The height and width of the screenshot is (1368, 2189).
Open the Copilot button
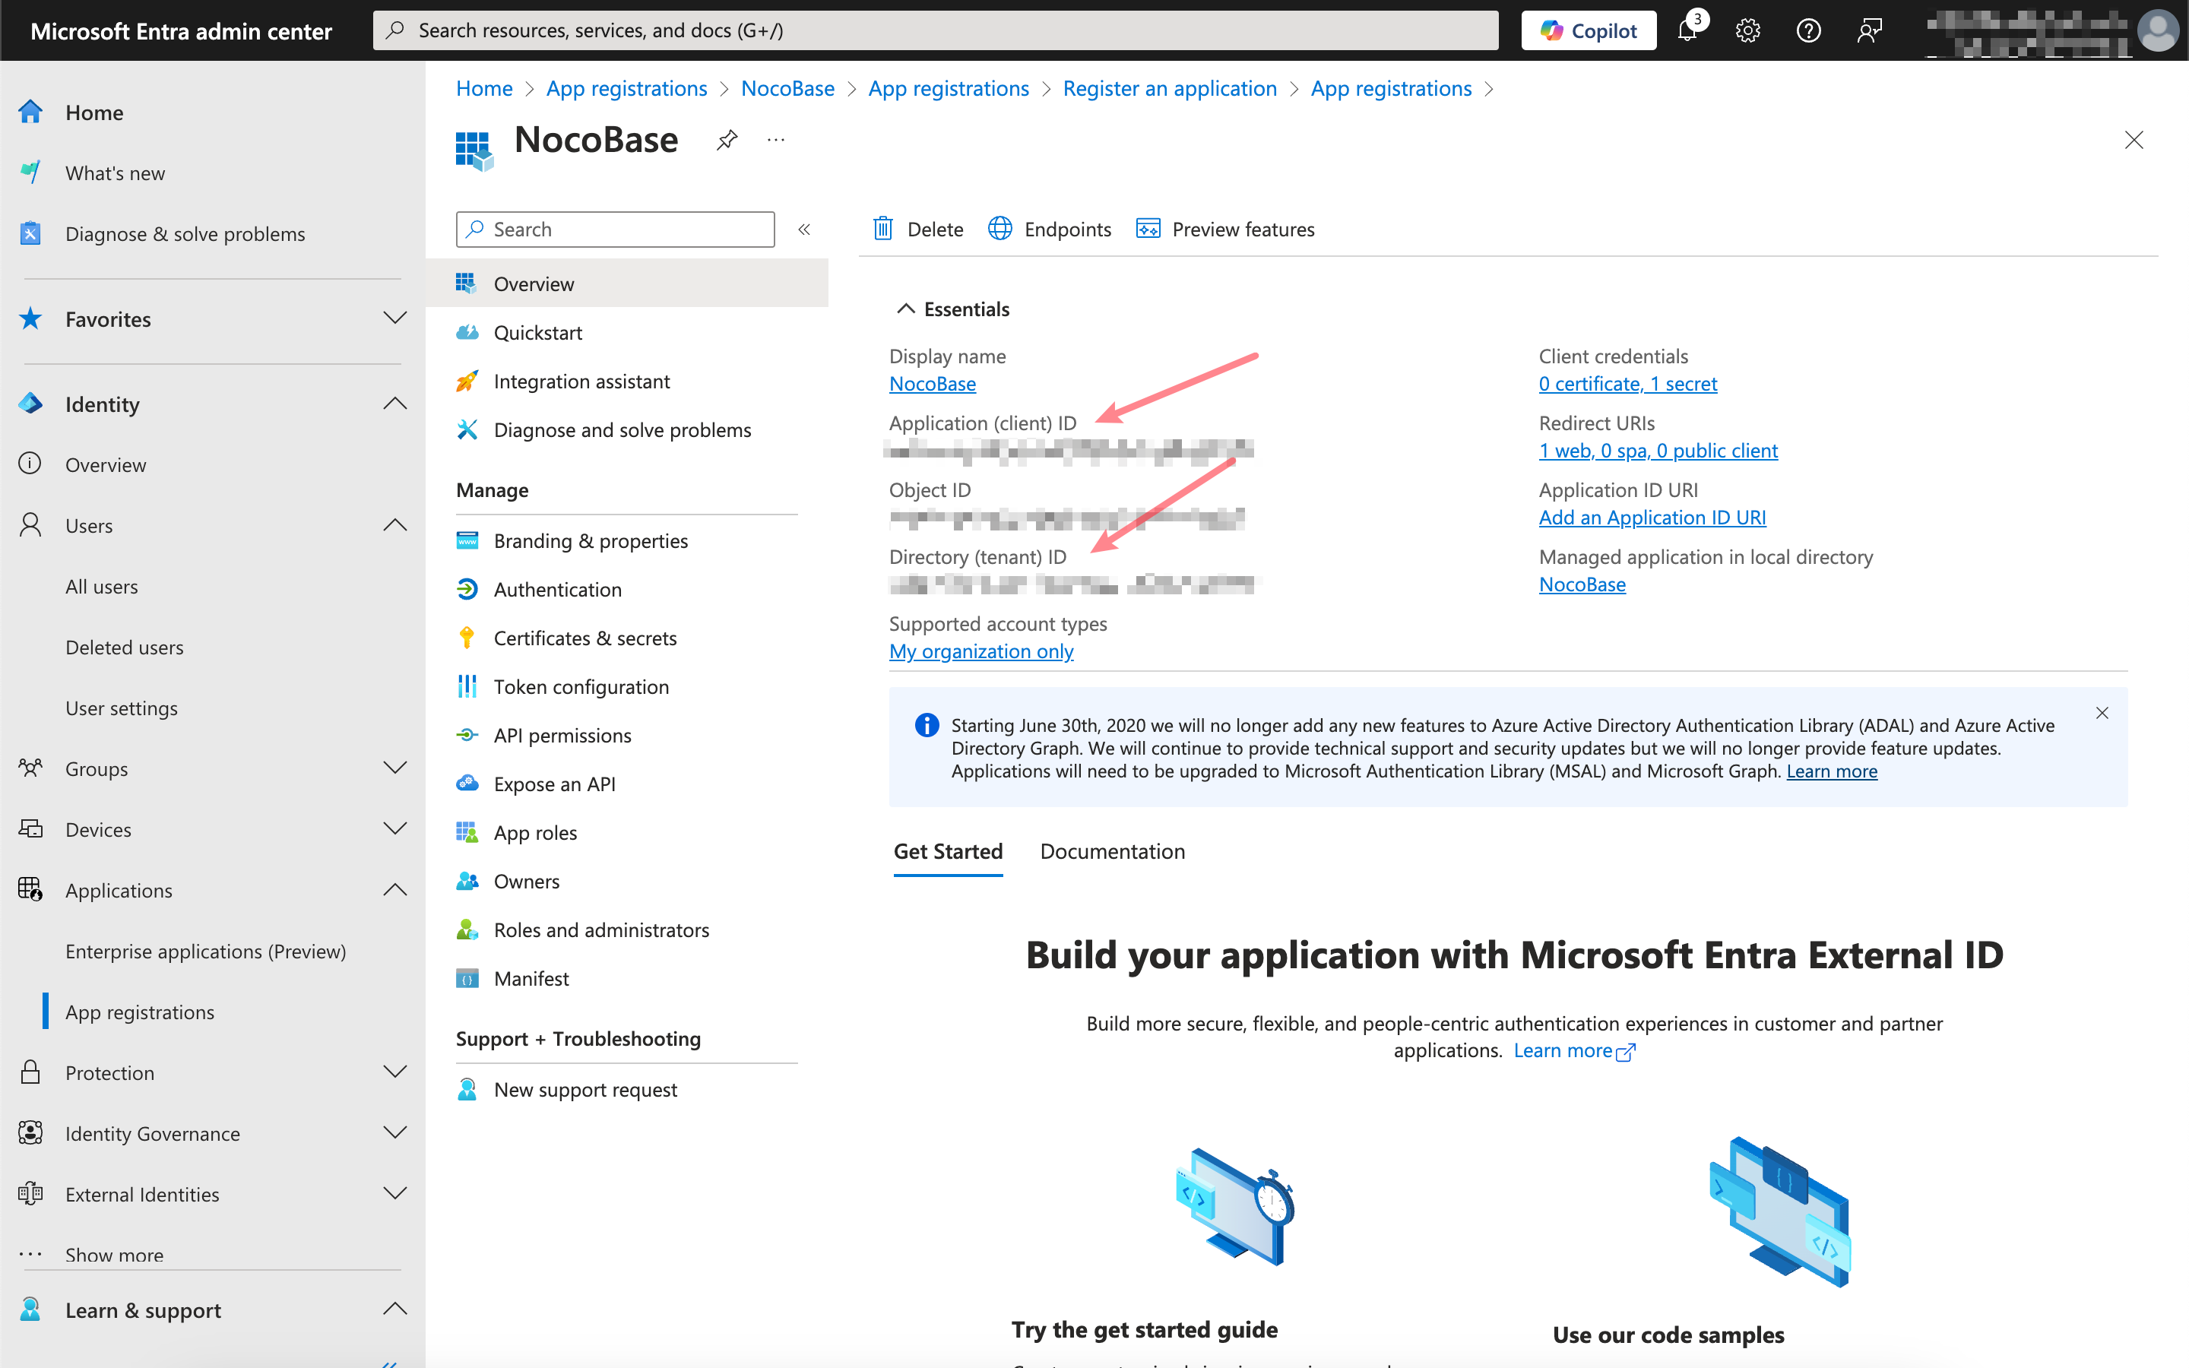pos(1589,30)
